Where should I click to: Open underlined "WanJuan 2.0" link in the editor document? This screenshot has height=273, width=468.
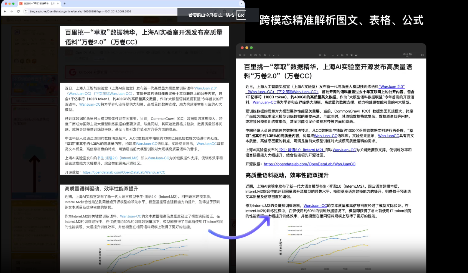pyautogui.click(x=392, y=87)
